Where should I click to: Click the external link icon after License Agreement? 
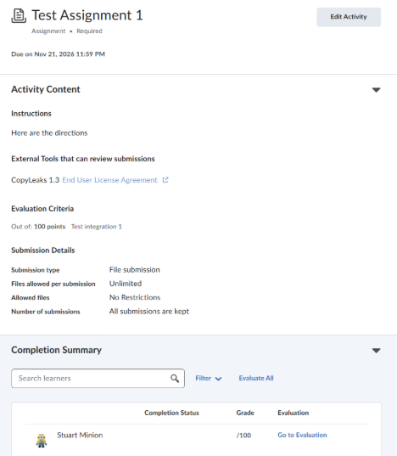coord(165,180)
